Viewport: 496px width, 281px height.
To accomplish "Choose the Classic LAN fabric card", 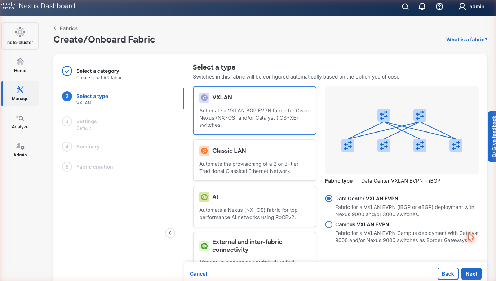I will (x=254, y=160).
